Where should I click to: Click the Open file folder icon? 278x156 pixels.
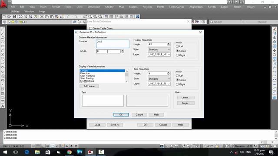(x=9, y=16)
